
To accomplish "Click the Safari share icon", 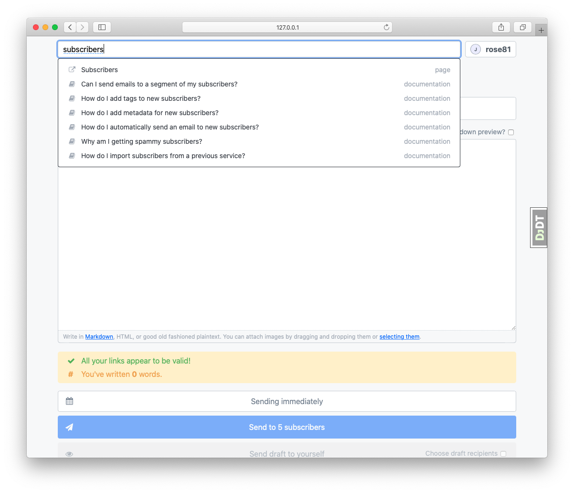I will point(501,27).
